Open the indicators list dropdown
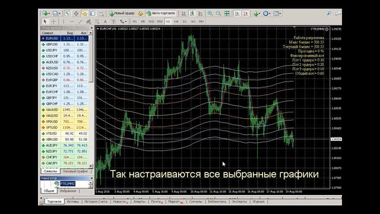This screenshot has height=214, width=380. pos(256,13)
